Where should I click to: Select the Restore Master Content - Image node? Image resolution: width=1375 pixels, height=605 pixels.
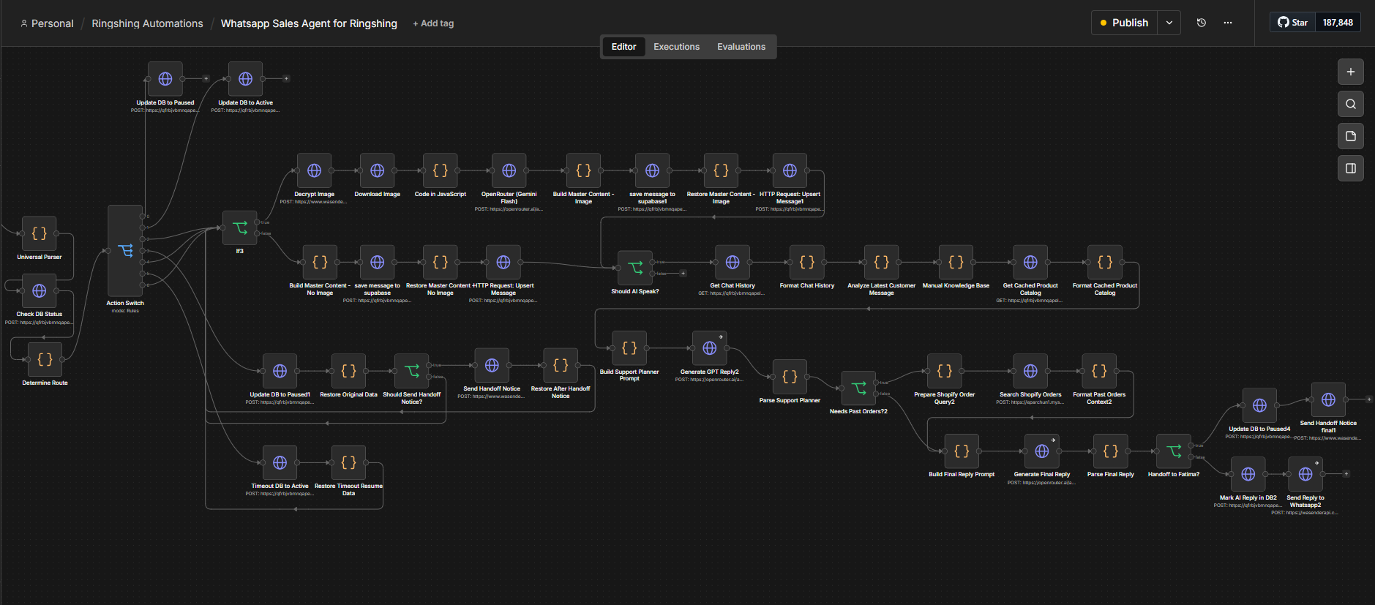[721, 170]
